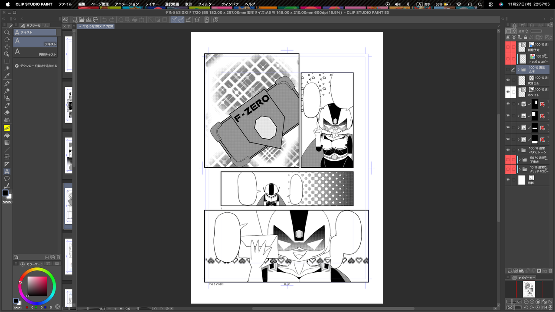
Task: Select the Eyedropper tool
Action: pyautogui.click(x=7, y=76)
